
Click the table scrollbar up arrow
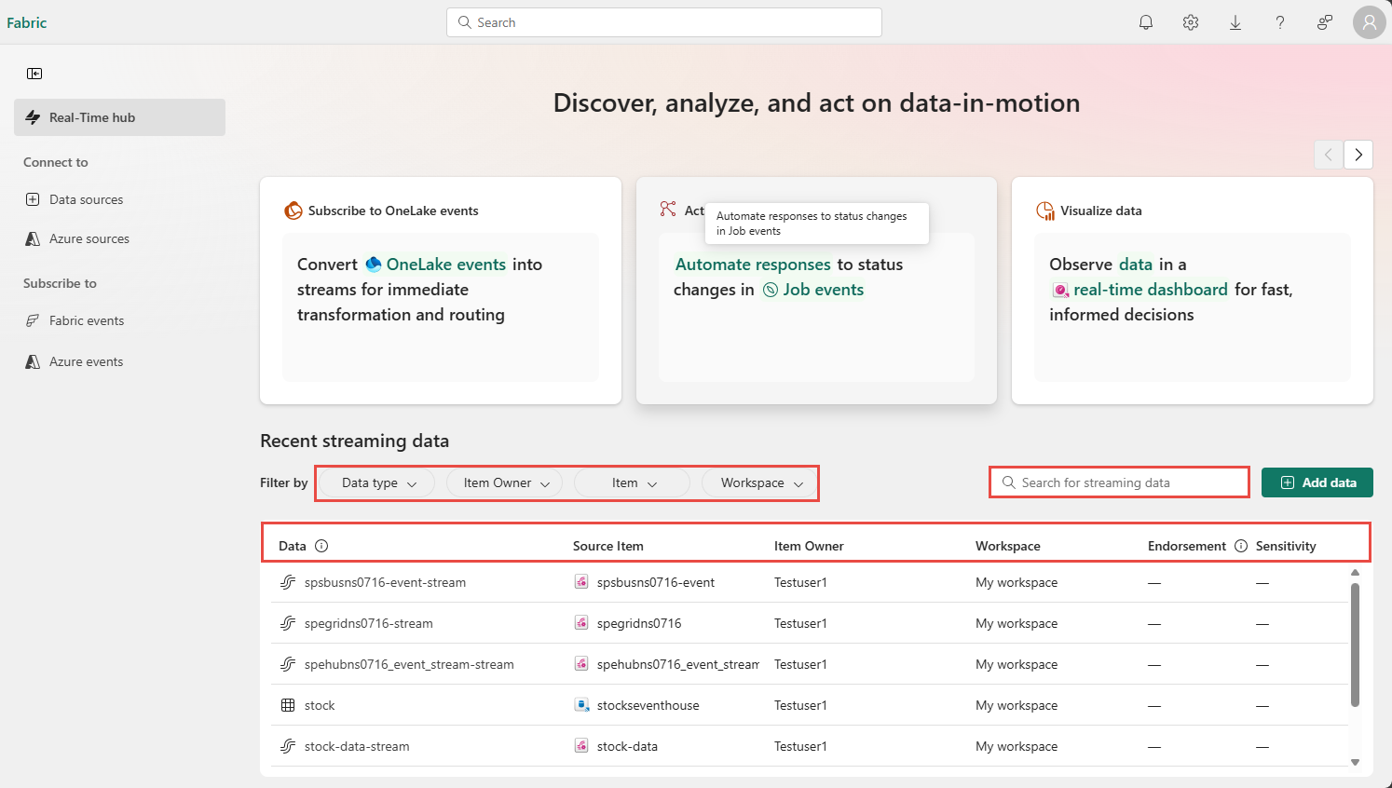click(x=1355, y=572)
